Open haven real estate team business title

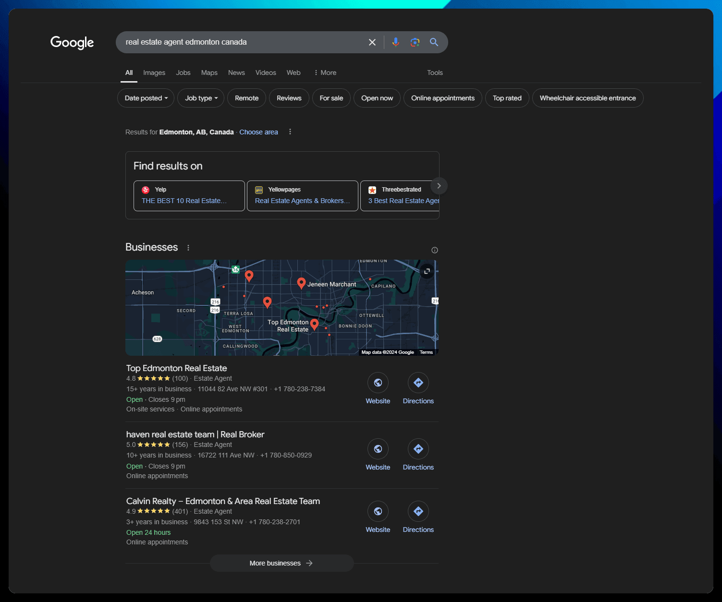(x=195, y=434)
